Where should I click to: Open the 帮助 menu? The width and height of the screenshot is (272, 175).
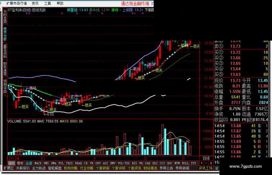coord(60,3)
